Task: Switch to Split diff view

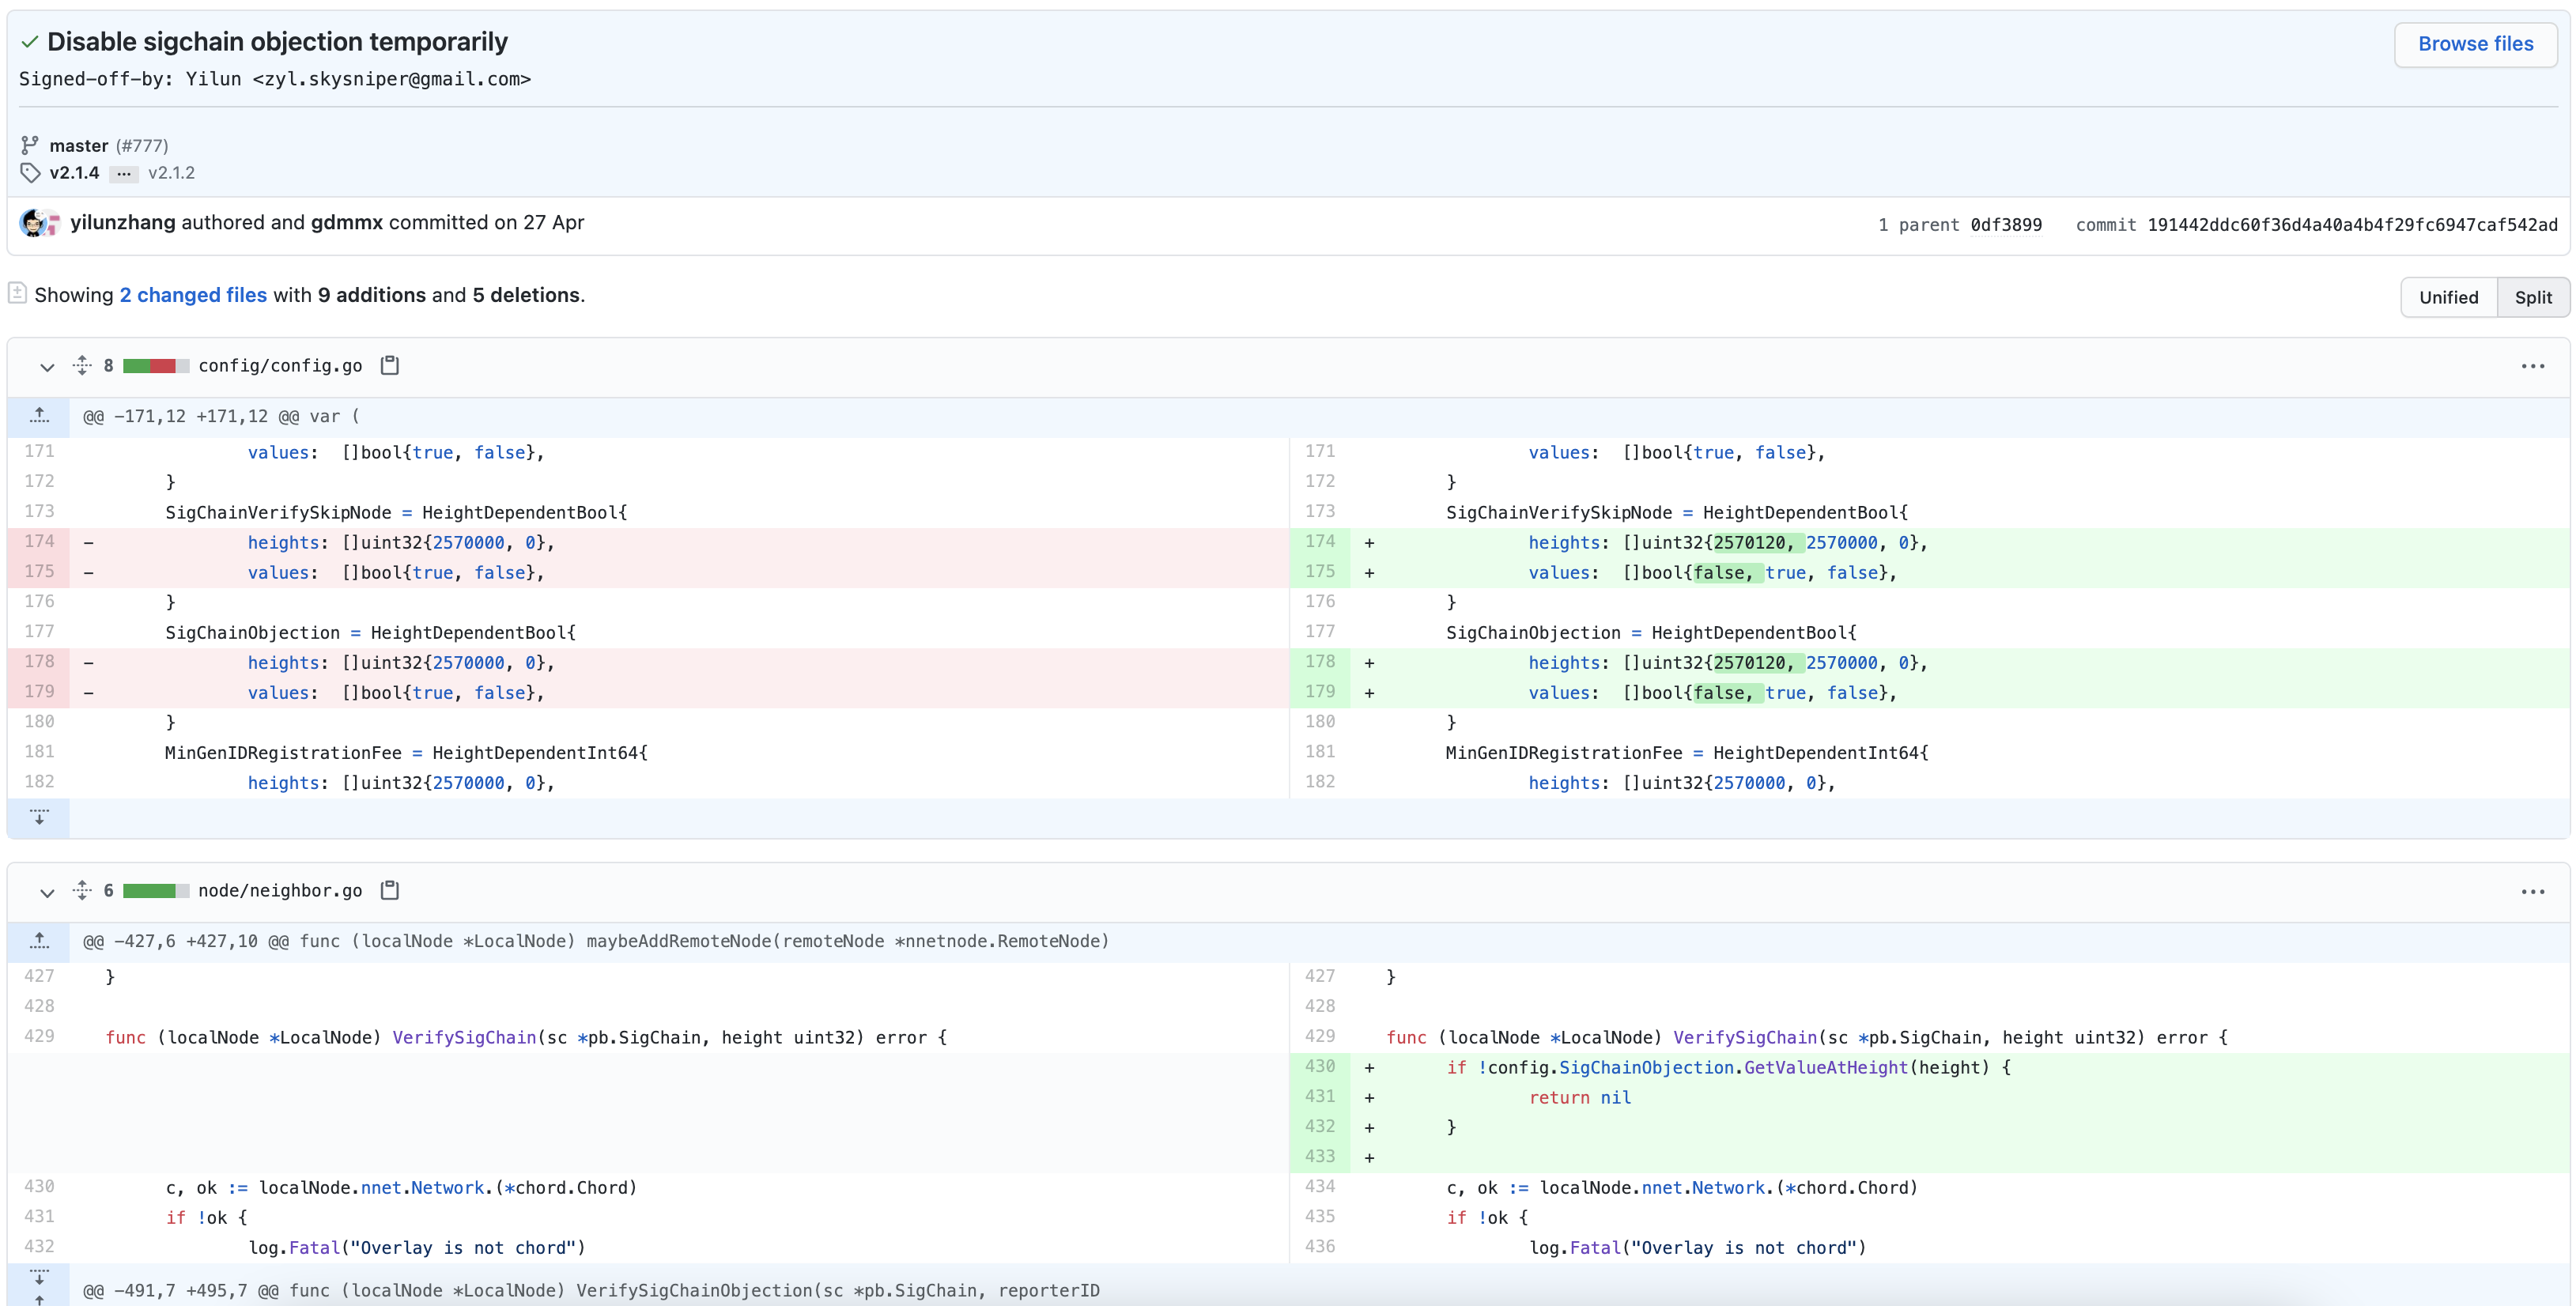Action: pos(2532,297)
